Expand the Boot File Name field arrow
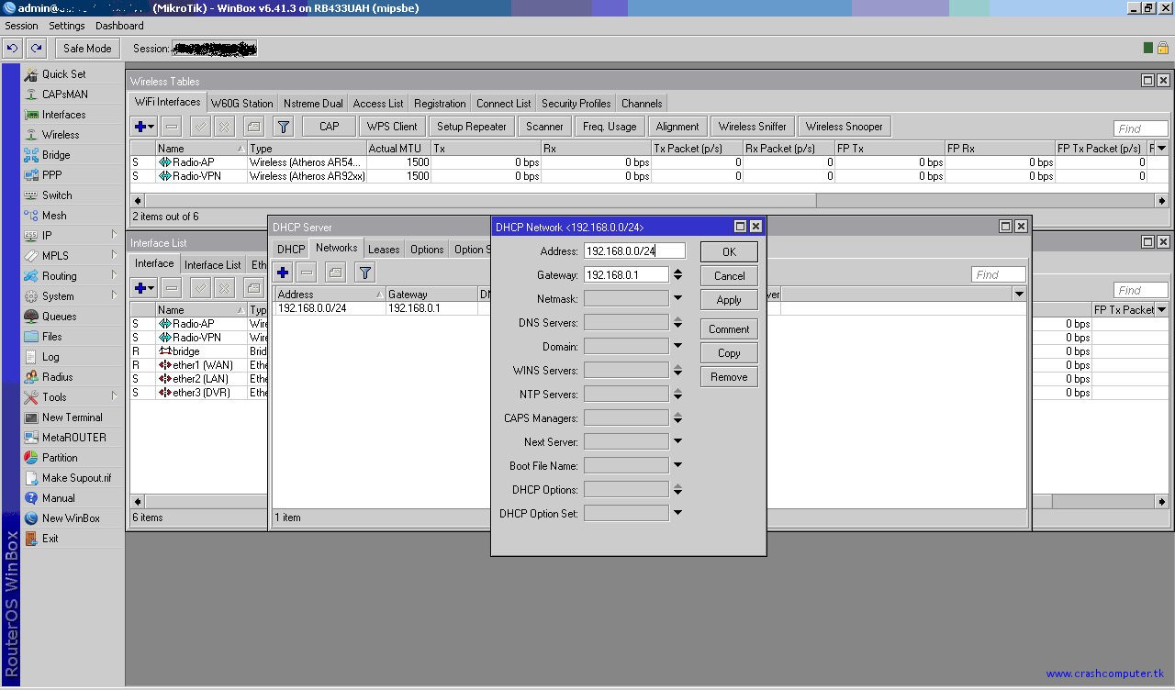 tap(677, 465)
